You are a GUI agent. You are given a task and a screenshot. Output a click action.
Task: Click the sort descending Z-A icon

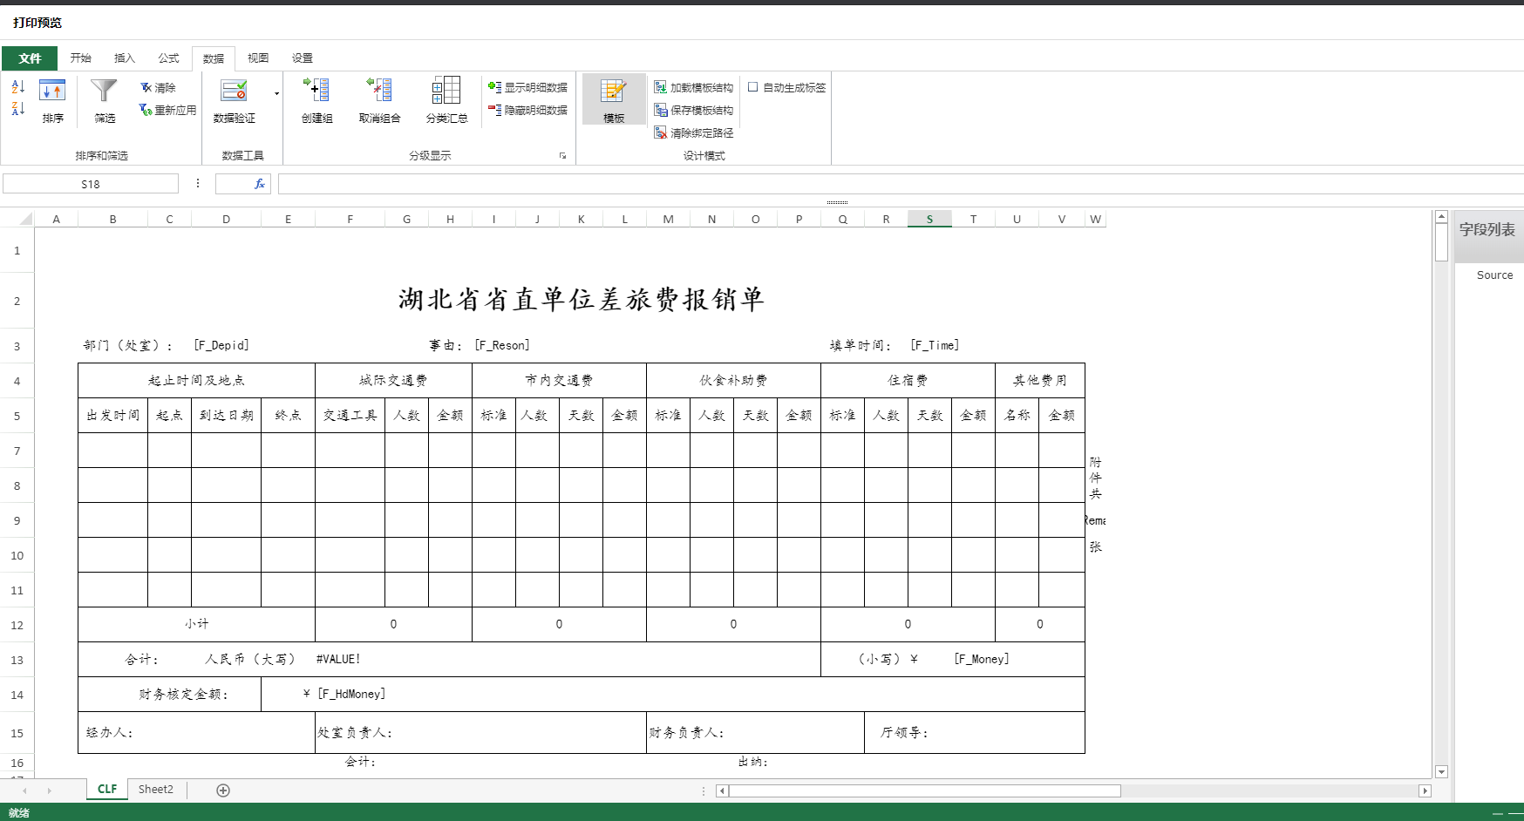tap(17, 109)
